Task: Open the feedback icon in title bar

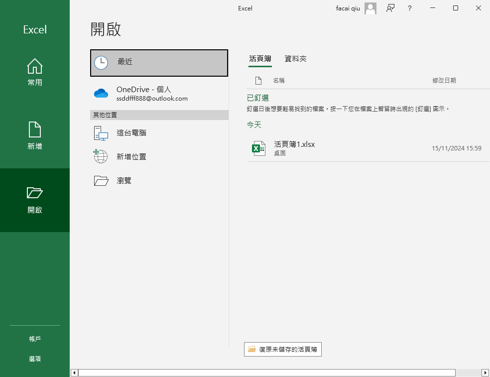Action: tap(390, 8)
